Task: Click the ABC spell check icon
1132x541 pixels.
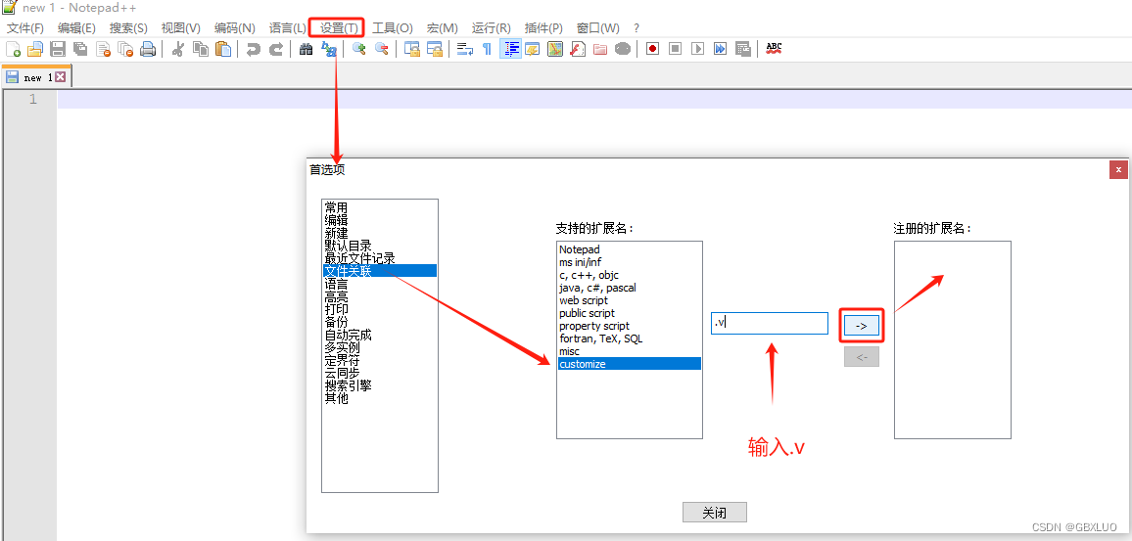Action: (x=774, y=48)
